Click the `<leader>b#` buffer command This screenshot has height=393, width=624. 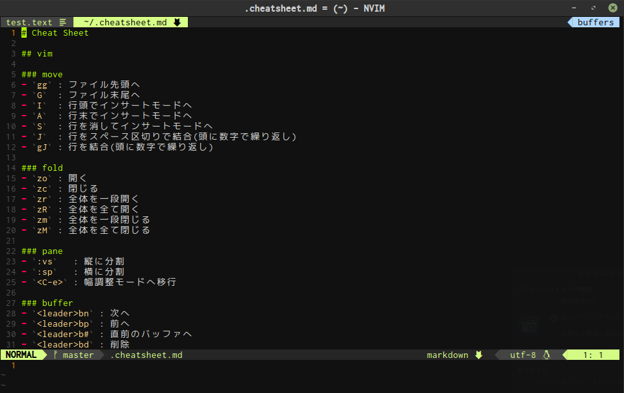(x=63, y=334)
